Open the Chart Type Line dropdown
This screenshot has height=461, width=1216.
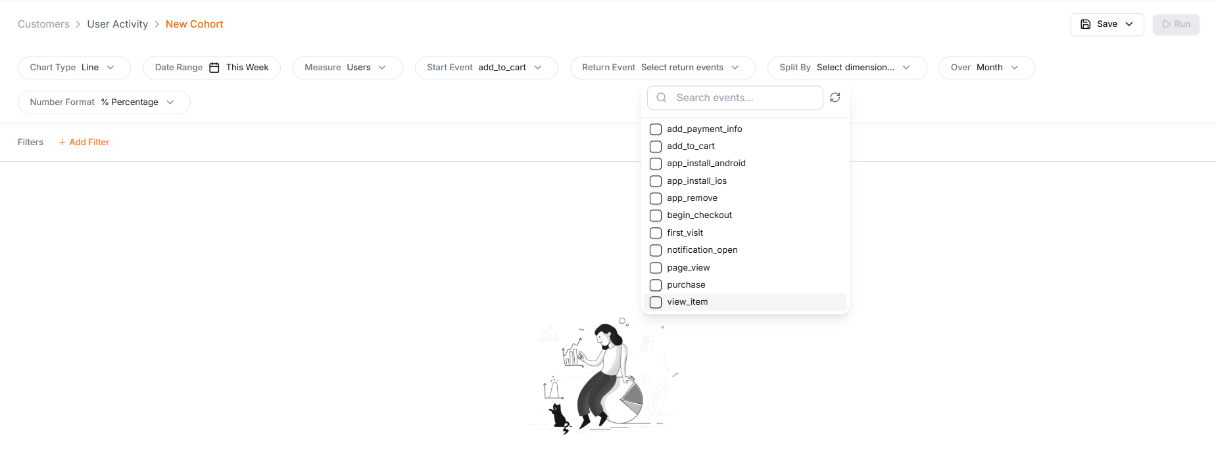click(x=74, y=68)
